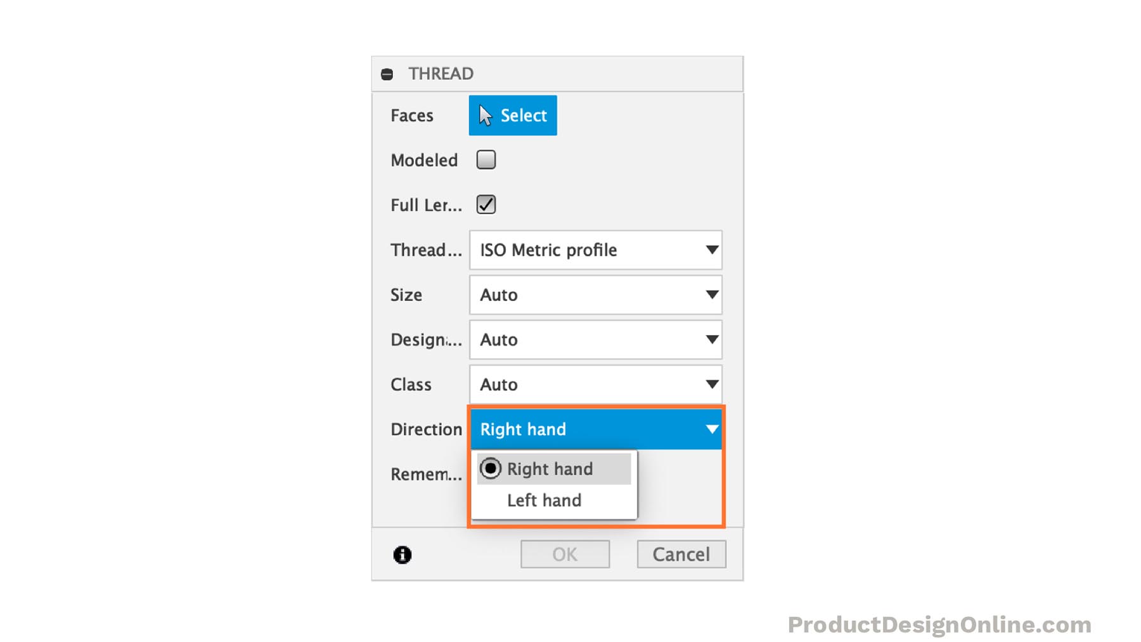Collapse the THREAD dialog with minus icon

[x=387, y=74]
